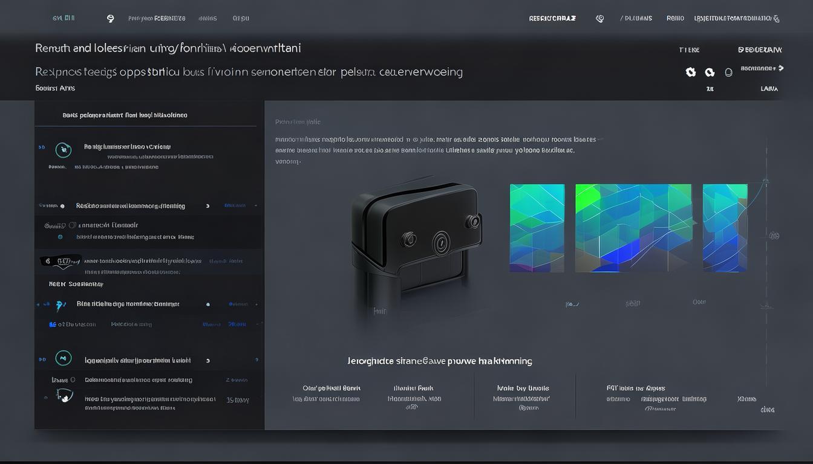Open the teal text item at top-left
The image size is (813, 464).
pos(64,18)
